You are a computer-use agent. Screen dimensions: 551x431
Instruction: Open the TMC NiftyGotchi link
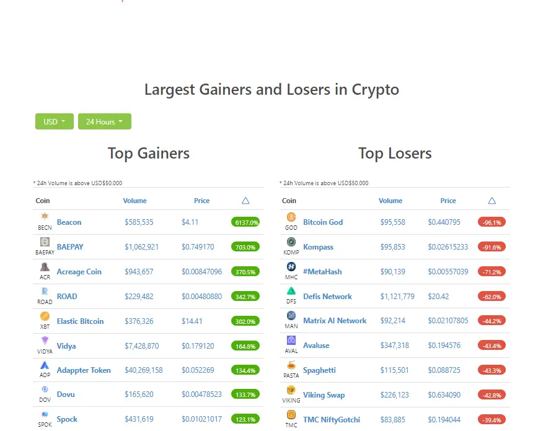[332, 420]
